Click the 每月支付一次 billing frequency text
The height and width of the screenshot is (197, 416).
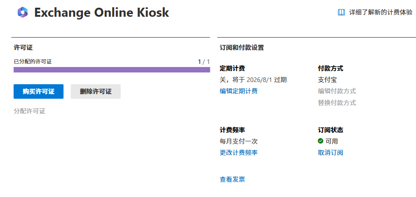pos(239,141)
